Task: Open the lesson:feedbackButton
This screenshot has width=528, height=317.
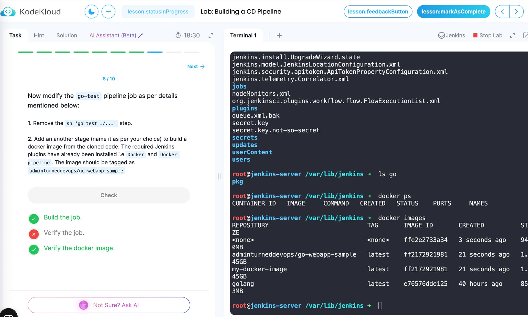Action: click(x=378, y=12)
